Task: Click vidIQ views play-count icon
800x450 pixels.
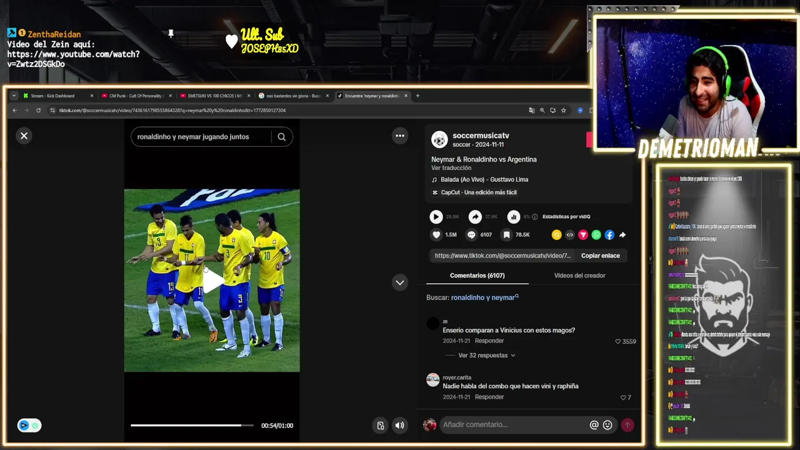Action: coord(436,217)
